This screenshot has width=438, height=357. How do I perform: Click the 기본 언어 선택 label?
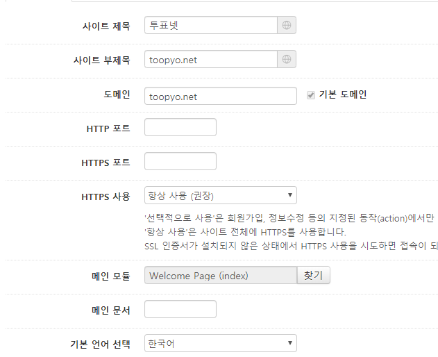100,344
